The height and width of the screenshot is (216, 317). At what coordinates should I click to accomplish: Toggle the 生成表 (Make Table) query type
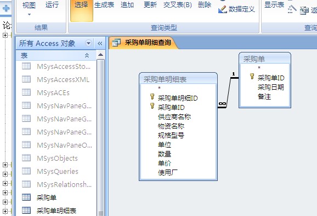click(104, 5)
